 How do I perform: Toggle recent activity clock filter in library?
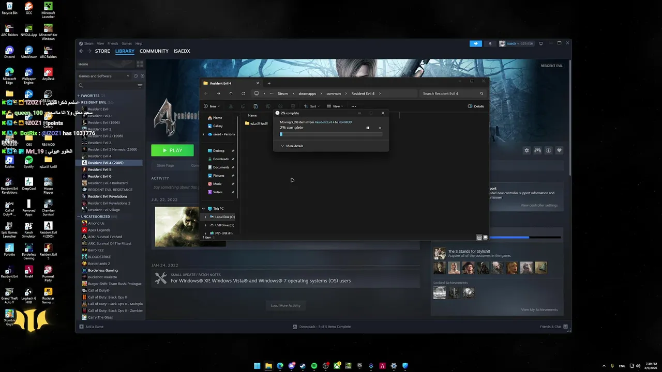pos(136,76)
